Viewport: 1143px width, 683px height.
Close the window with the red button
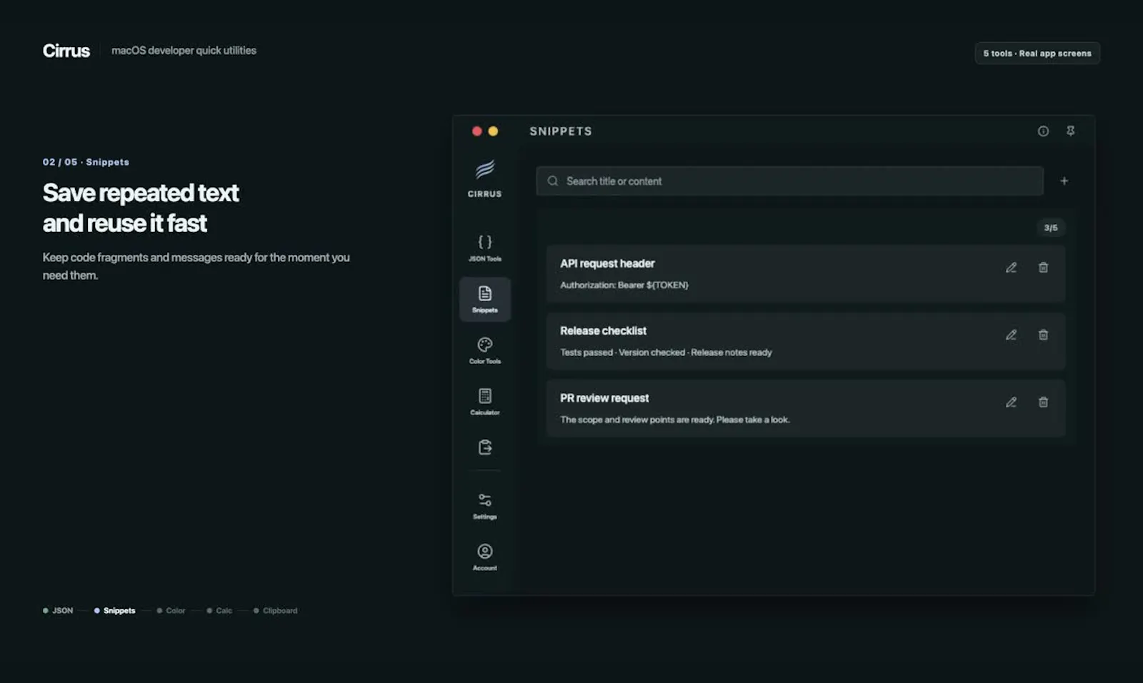click(x=476, y=131)
